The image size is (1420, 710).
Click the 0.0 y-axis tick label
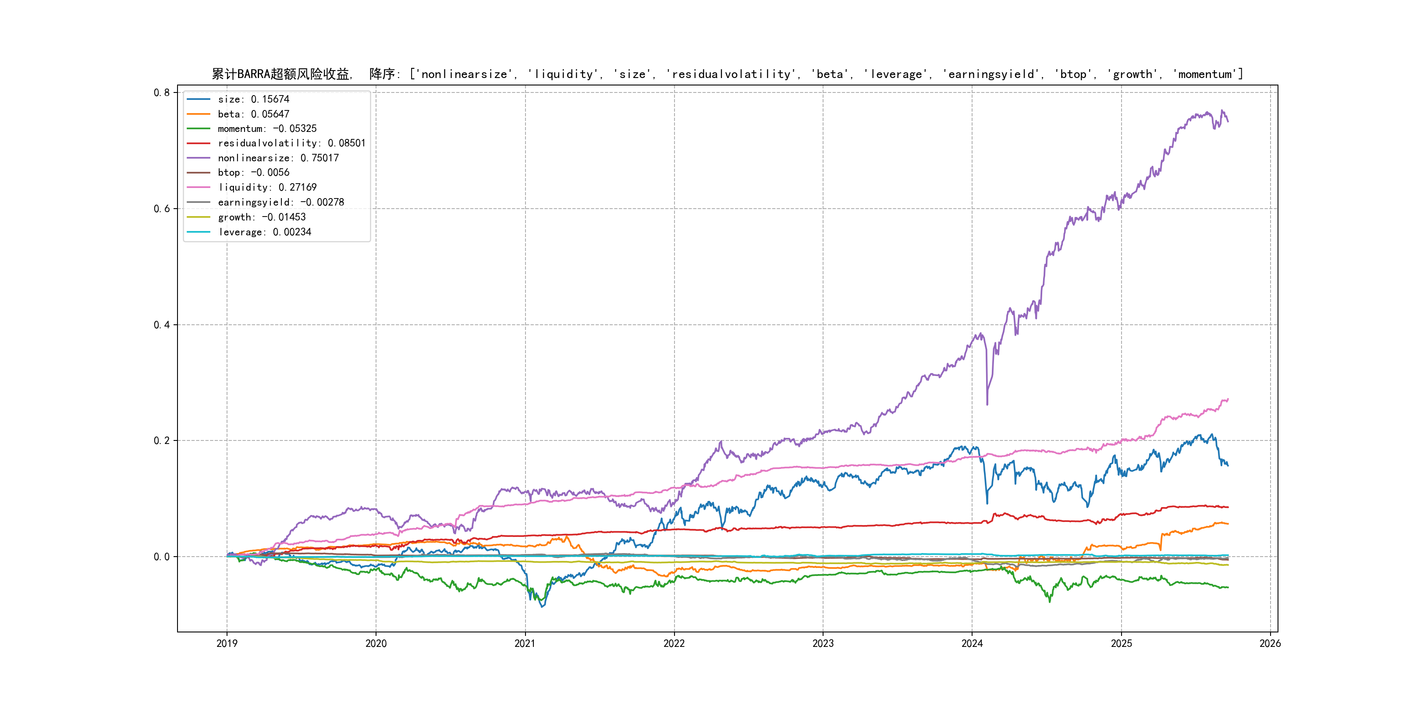tap(162, 557)
